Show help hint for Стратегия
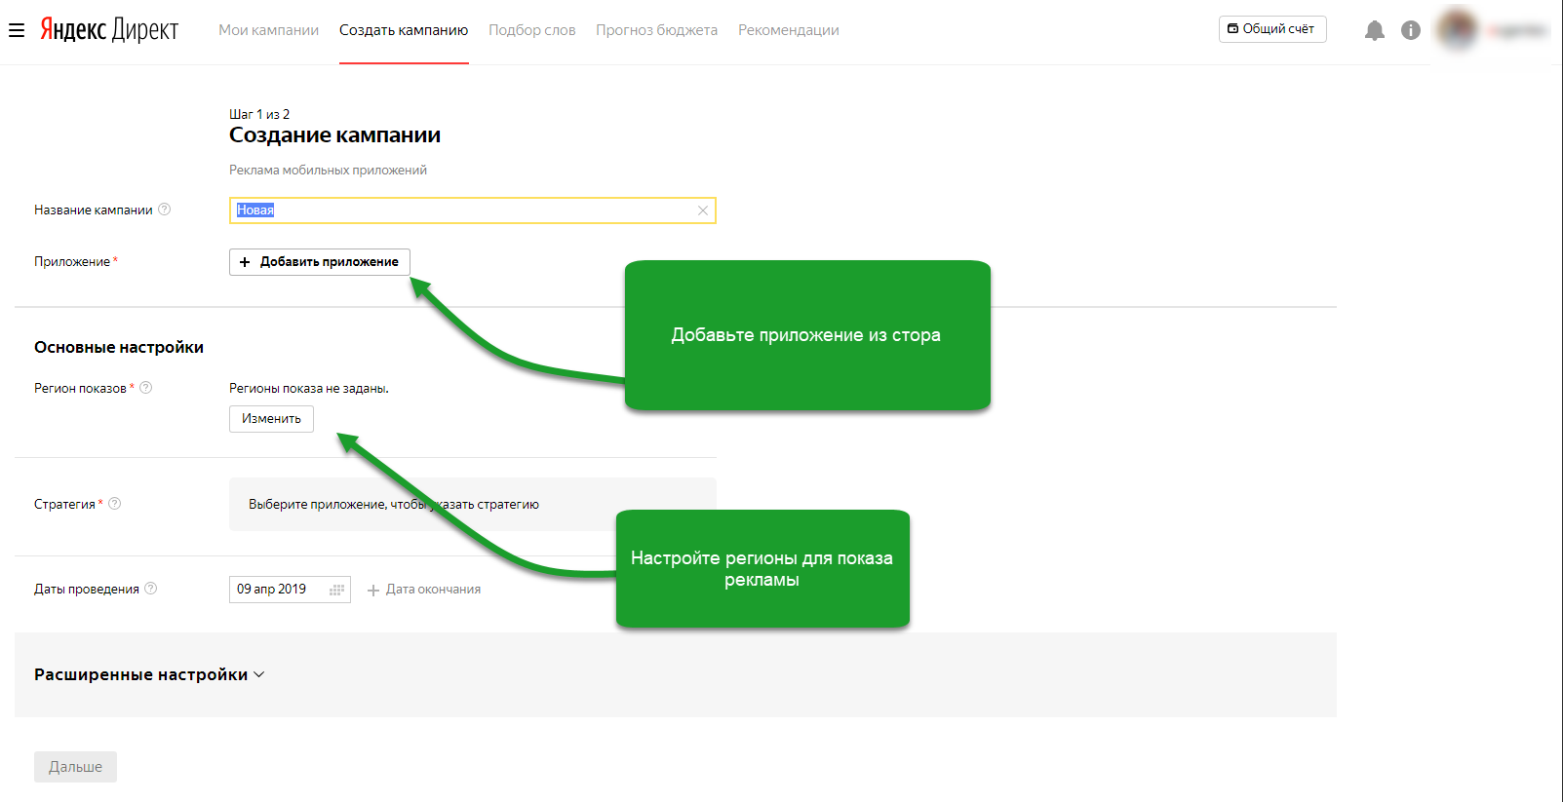Screen dimensions: 1563x802 pos(115,504)
